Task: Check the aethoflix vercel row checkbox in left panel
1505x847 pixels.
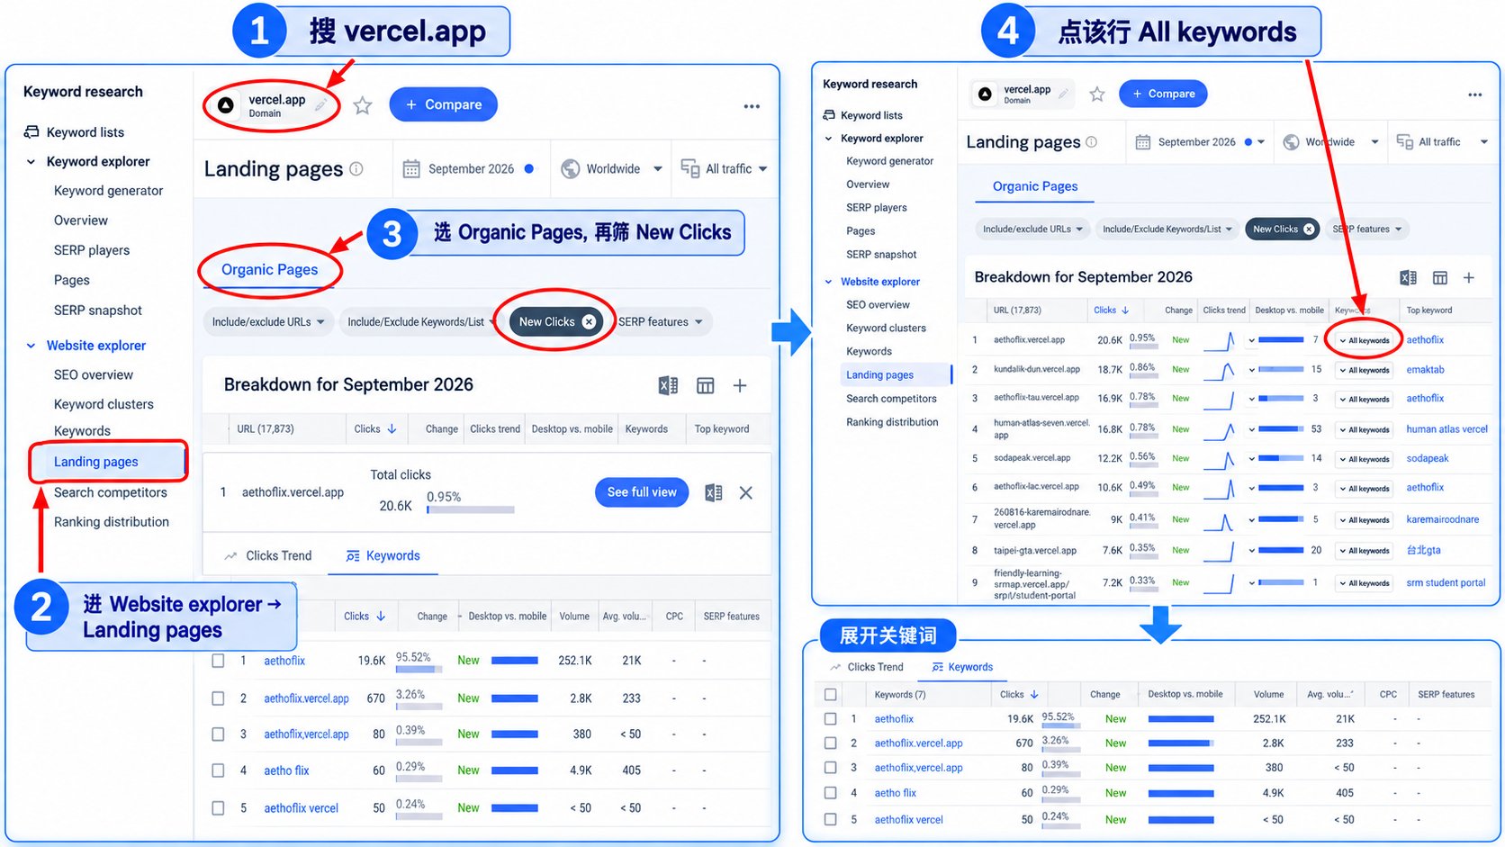Action: pyautogui.click(x=218, y=808)
